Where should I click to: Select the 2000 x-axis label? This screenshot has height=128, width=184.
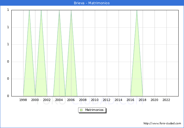[35, 100]
